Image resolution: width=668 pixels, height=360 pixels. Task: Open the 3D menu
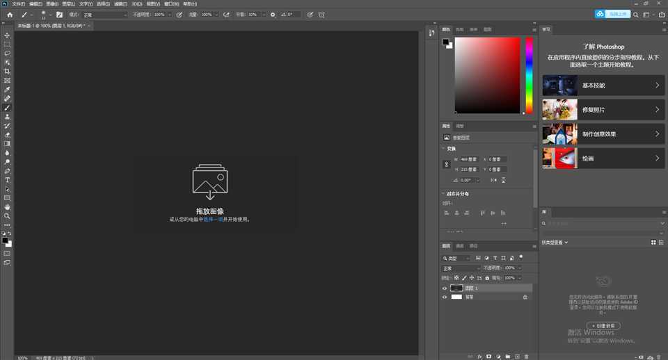click(x=136, y=4)
